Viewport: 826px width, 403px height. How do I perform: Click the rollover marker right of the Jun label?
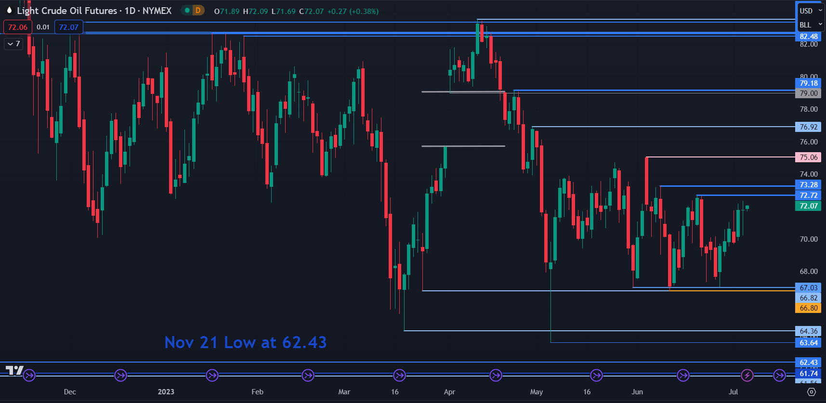[x=683, y=375]
